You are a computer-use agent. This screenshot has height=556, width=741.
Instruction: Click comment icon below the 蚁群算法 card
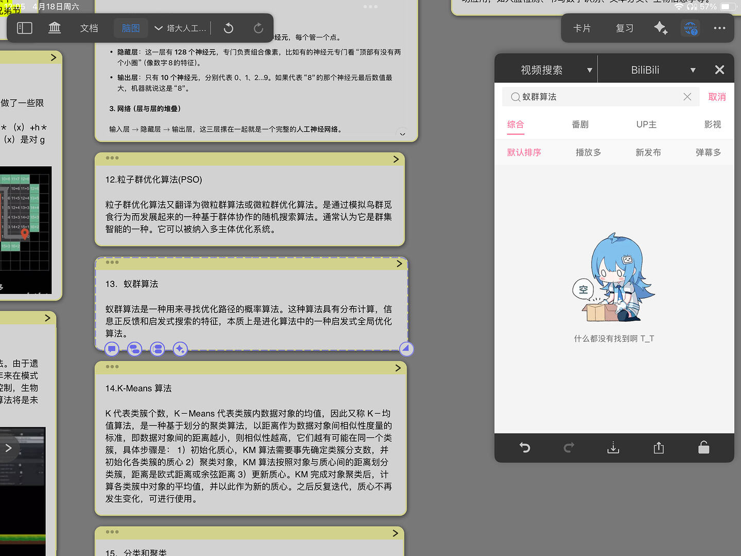pos(112,349)
